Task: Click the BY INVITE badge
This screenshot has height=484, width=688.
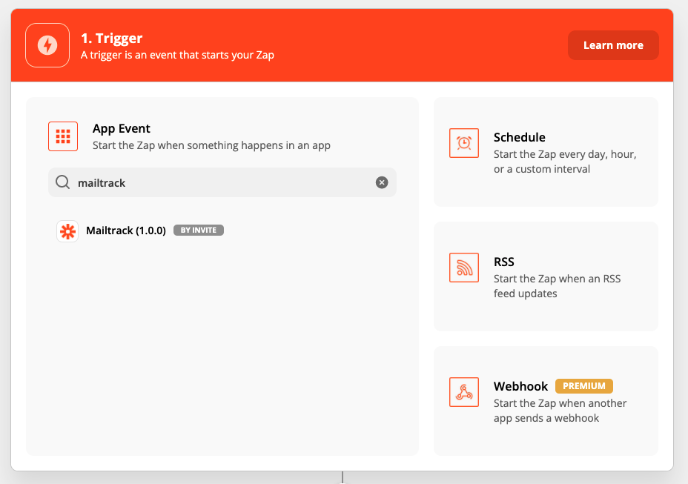Action: [198, 230]
